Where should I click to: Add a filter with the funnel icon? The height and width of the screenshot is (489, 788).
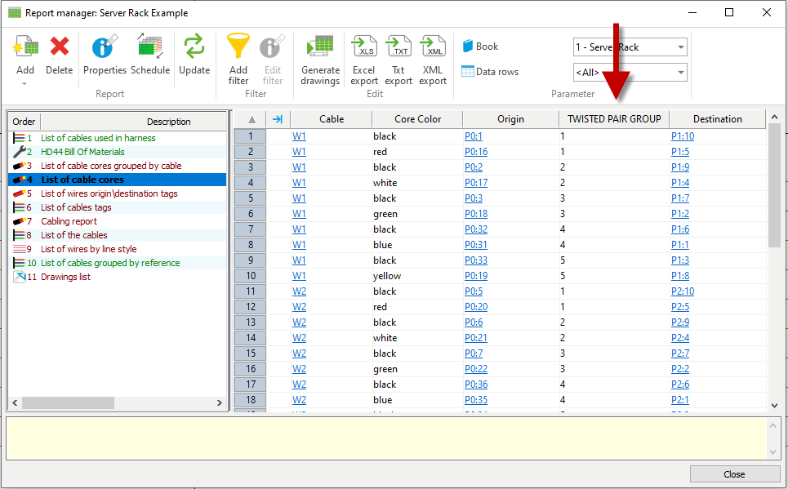coord(238,47)
